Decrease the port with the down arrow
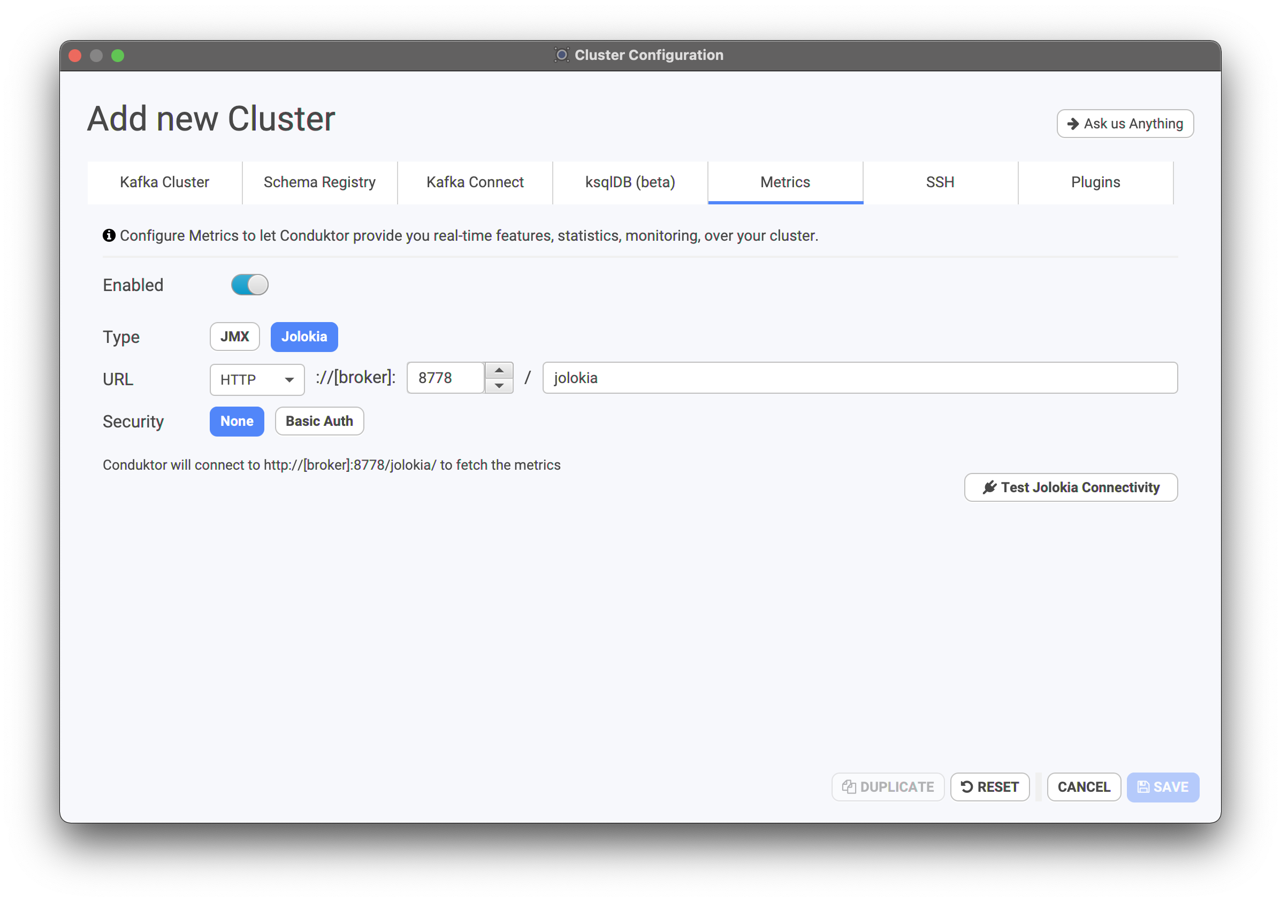The height and width of the screenshot is (902, 1281). point(499,385)
